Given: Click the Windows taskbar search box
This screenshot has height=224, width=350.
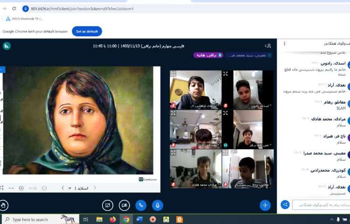Looking at the screenshot, I should (40, 219).
